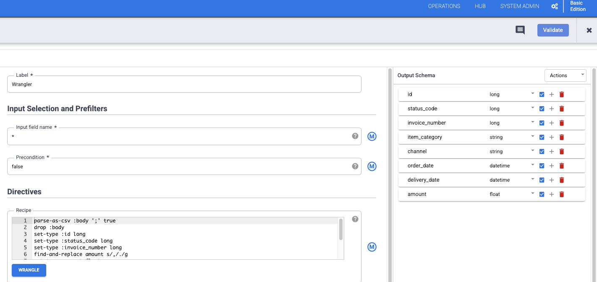597x282 pixels.
Task: Toggle nullable checkbox for delivery_date
Action: pos(542,180)
